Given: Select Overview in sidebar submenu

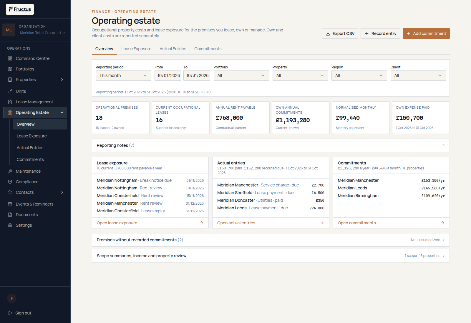Looking at the screenshot, I should pos(40,124).
